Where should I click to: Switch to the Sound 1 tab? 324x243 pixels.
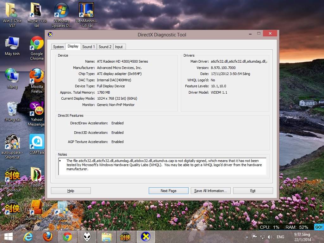coord(89,47)
